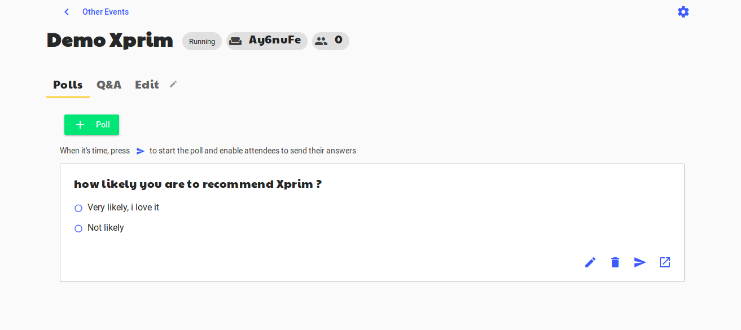Click the Ay6nuFe event code

point(275,40)
